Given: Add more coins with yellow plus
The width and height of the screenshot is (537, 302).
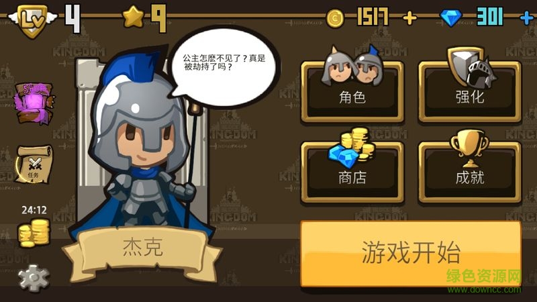Looking at the screenshot, I should pyautogui.click(x=410, y=18).
